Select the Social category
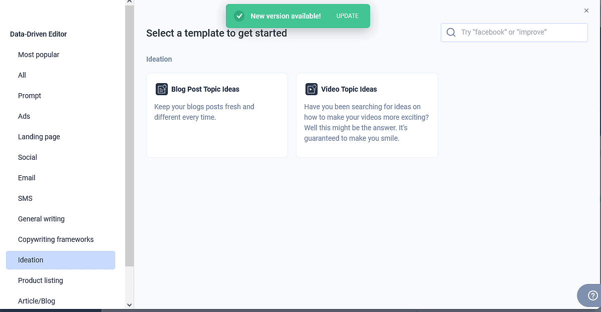601x312 pixels. coord(28,157)
